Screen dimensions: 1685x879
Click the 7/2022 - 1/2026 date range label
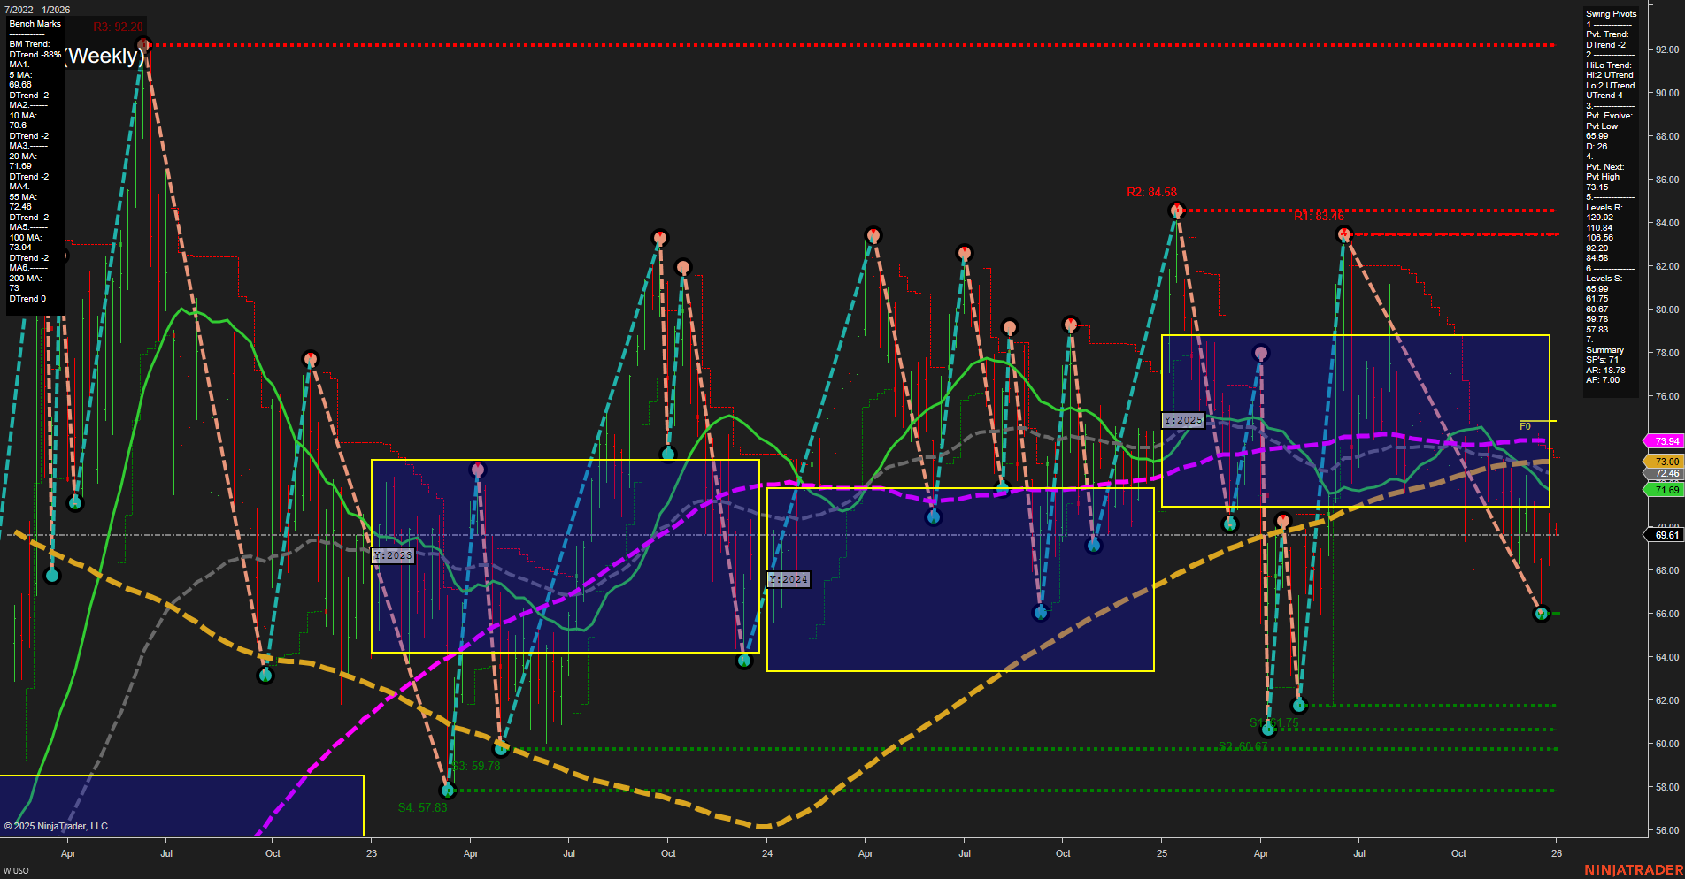(40, 9)
